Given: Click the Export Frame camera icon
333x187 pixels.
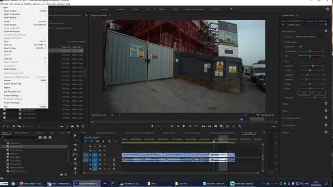Looking at the screenshot, I should 215,126.
